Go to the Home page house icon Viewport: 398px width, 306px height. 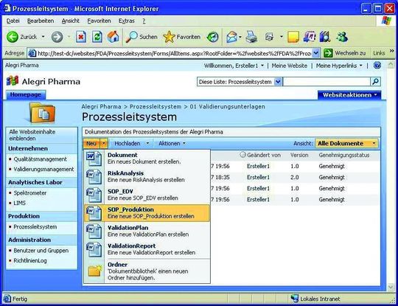point(113,37)
